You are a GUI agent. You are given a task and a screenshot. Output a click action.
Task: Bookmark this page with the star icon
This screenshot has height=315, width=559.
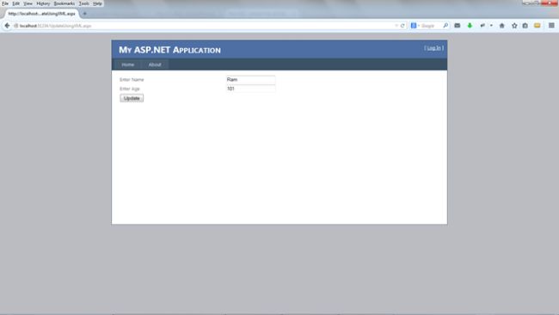tap(514, 26)
